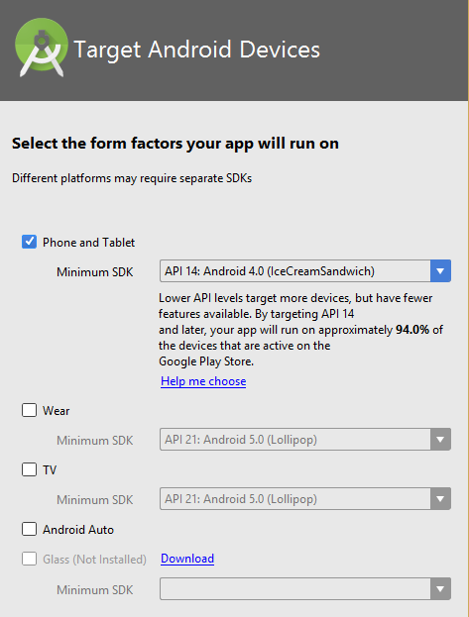Click the Android Auto label text
469x617 pixels.
78,530
